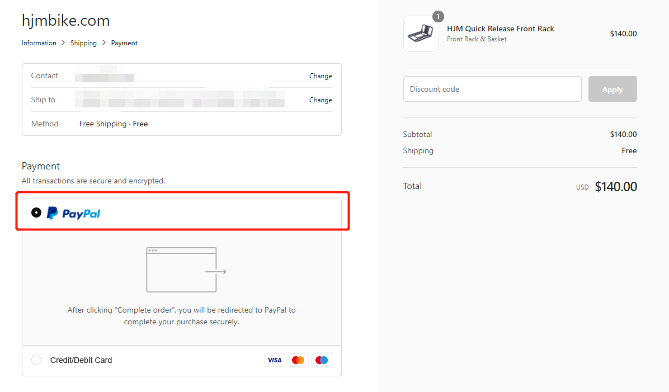The image size is (669, 392).
Task: Click the item quantity badge on product image
Action: (438, 16)
